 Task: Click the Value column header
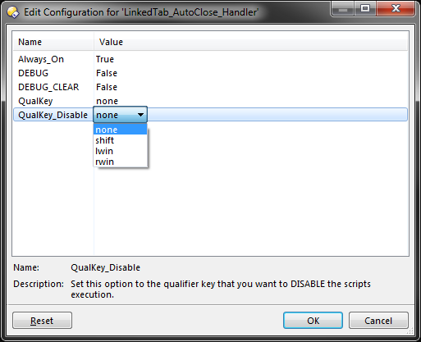pyautogui.click(x=250, y=42)
